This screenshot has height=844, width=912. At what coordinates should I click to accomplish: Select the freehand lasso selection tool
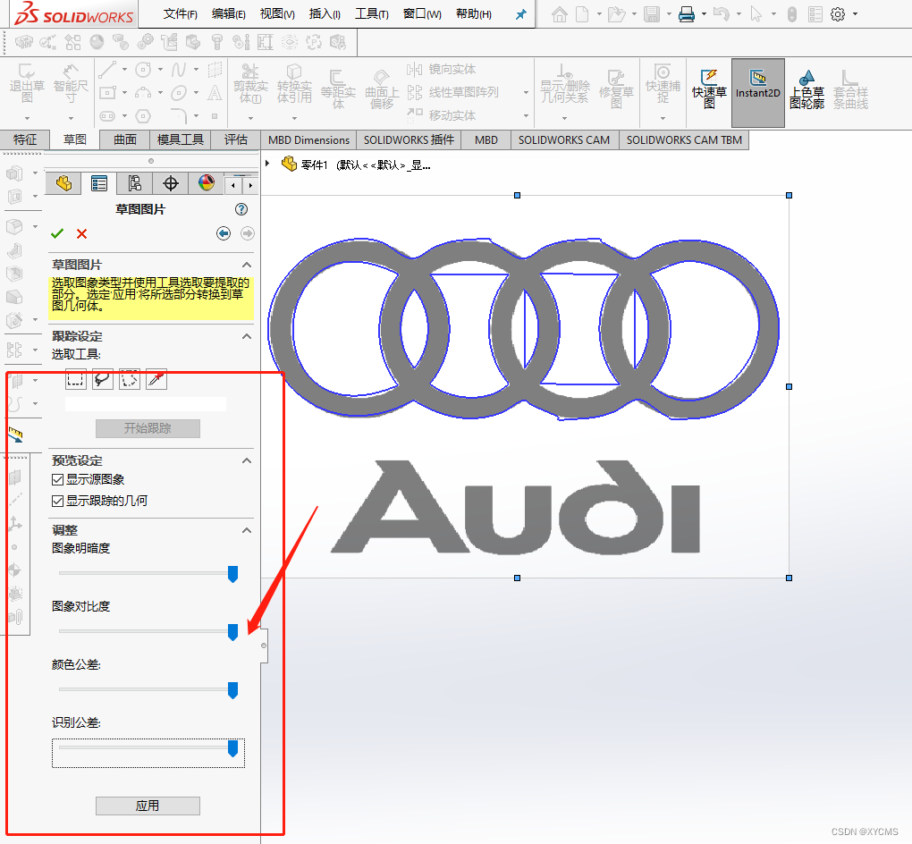pyautogui.click(x=102, y=380)
